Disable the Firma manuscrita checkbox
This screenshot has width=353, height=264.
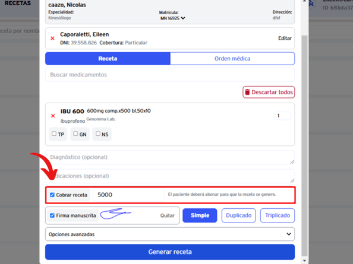(x=52, y=215)
